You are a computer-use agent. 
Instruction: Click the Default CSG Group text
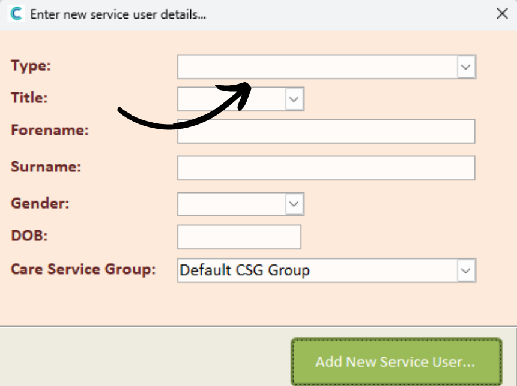(245, 270)
